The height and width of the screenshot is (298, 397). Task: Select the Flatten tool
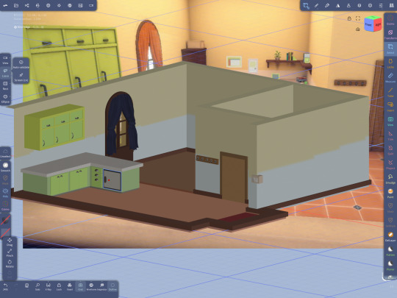click(x=390, y=251)
